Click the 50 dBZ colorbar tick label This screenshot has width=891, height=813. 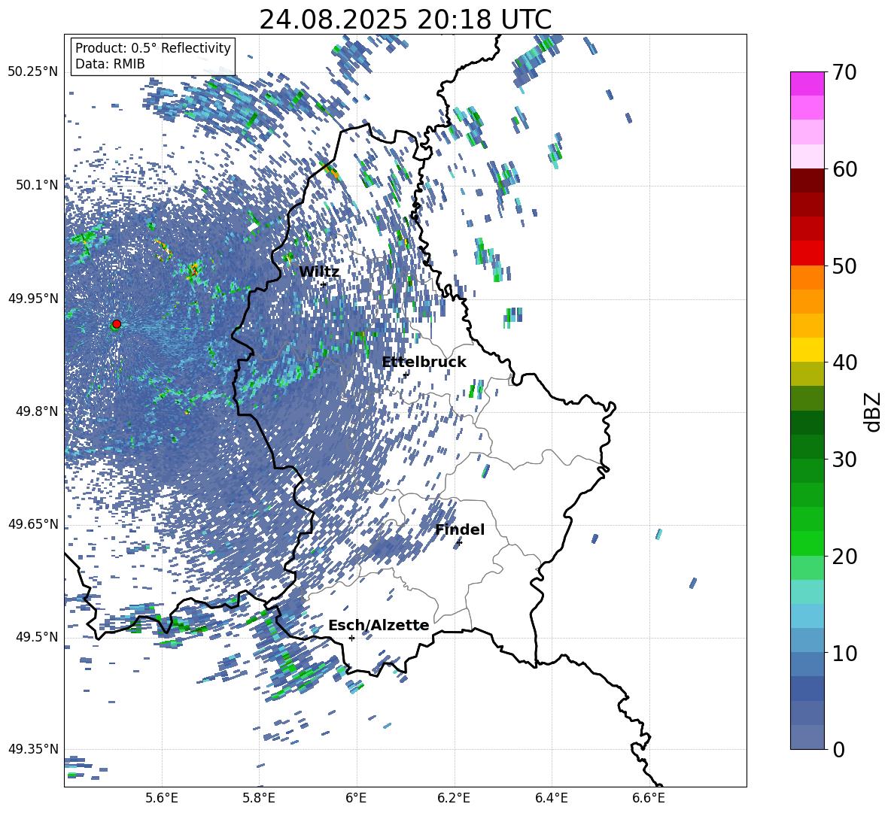844,266
